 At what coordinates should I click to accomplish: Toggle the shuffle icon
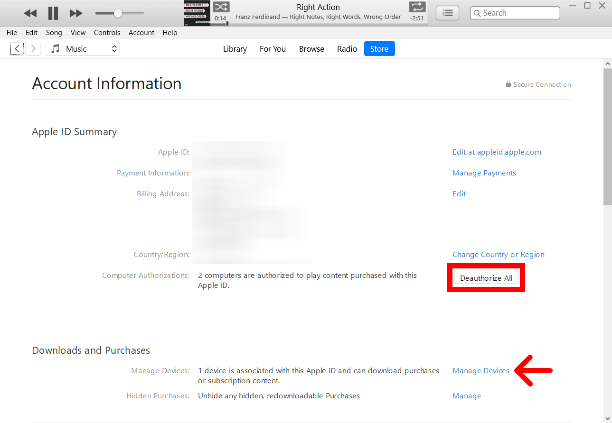click(x=221, y=7)
